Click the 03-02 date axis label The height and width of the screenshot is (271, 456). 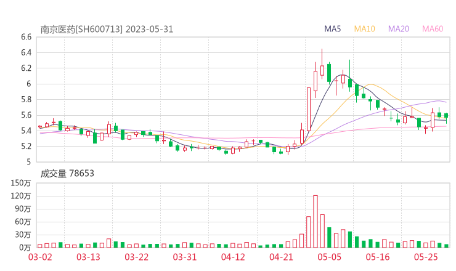(x=40, y=257)
